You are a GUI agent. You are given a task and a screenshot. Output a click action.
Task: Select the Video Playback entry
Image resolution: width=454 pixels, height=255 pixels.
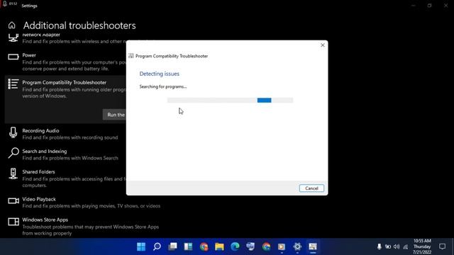pos(84,203)
